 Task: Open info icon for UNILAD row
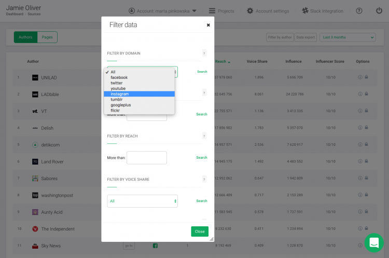coord(360,77)
